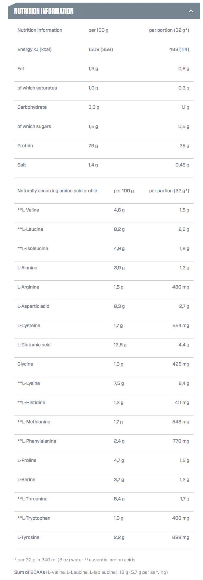Click the L-Glutamic acid 13,8 g value

coord(120,345)
